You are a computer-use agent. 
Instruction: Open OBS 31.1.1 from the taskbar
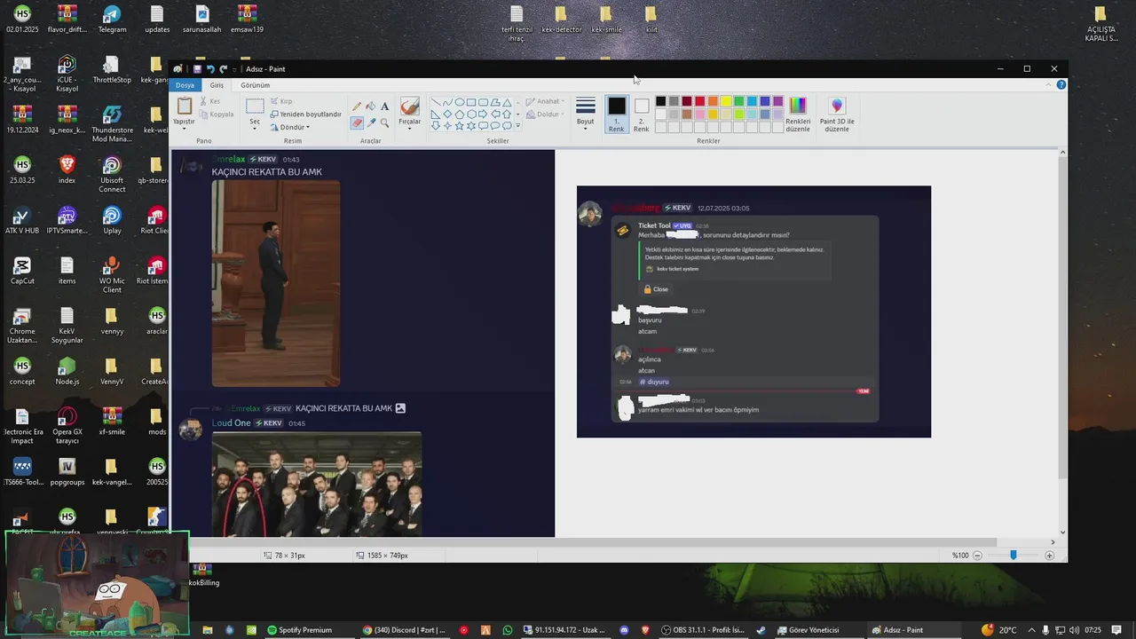click(x=702, y=630)
